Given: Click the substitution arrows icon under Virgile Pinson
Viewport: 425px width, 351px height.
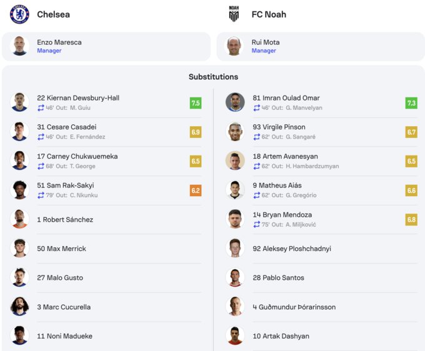Looking at the screenshot, I should [256, 137].
